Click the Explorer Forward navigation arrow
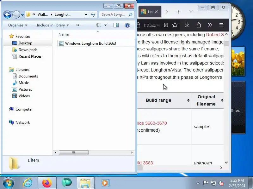This screenshot has height=189, width=253. (x=16, y=15)
